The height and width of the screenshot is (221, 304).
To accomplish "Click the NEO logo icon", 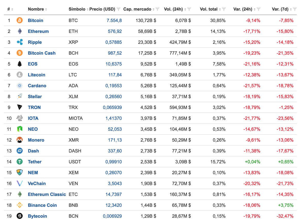I will coord(20,129).
